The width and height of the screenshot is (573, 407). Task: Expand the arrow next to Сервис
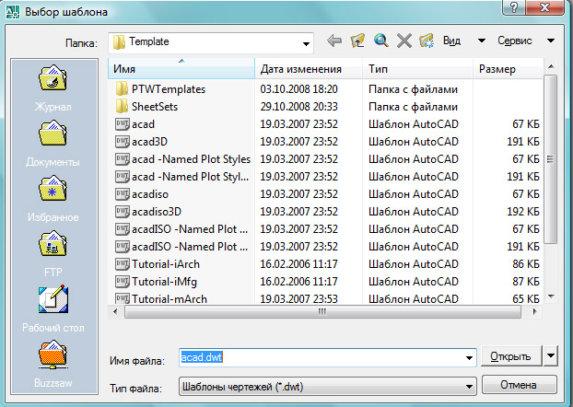coord(551,41)
